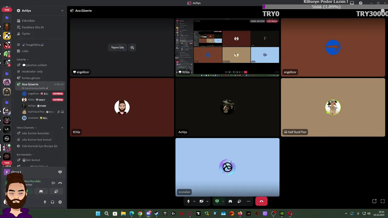Open screen share options arrow
This screenshot has height=218, width=388.
pos(223,201)
